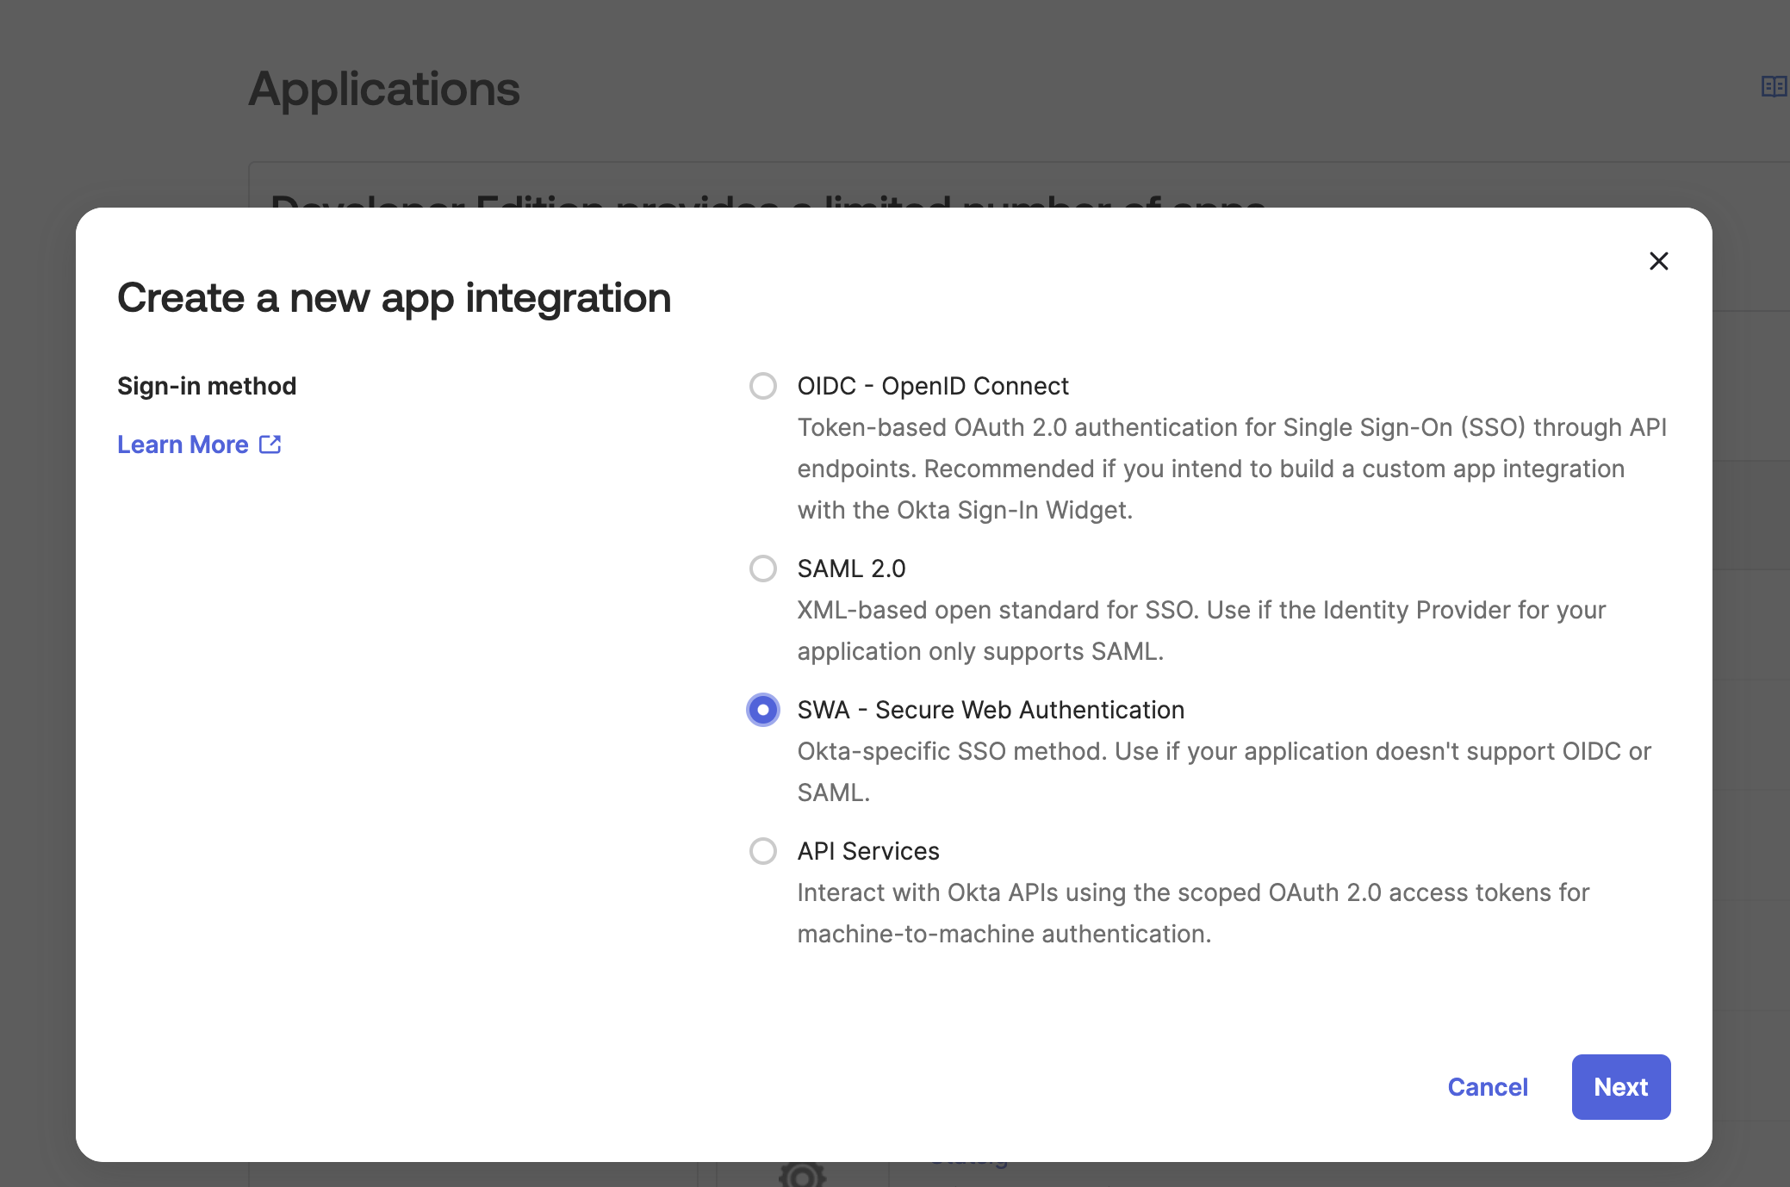Select the SWA - Secure Web Authentication option
The image size is (1790, 1187).
point(761,710)
